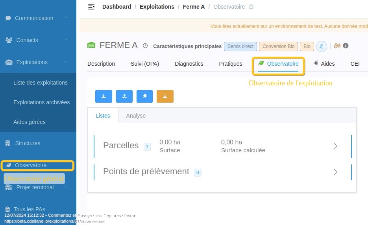The image size is (368, 225).
Task: Click the first blue download button
Action: 104,96
